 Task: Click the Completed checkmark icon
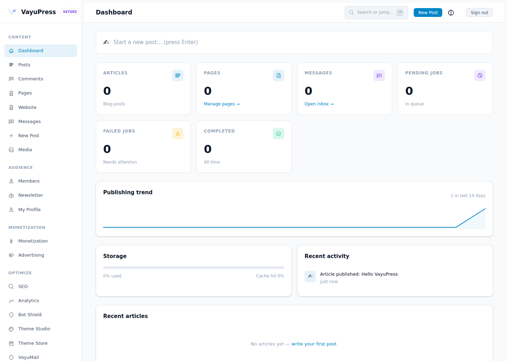coord(278,134)
